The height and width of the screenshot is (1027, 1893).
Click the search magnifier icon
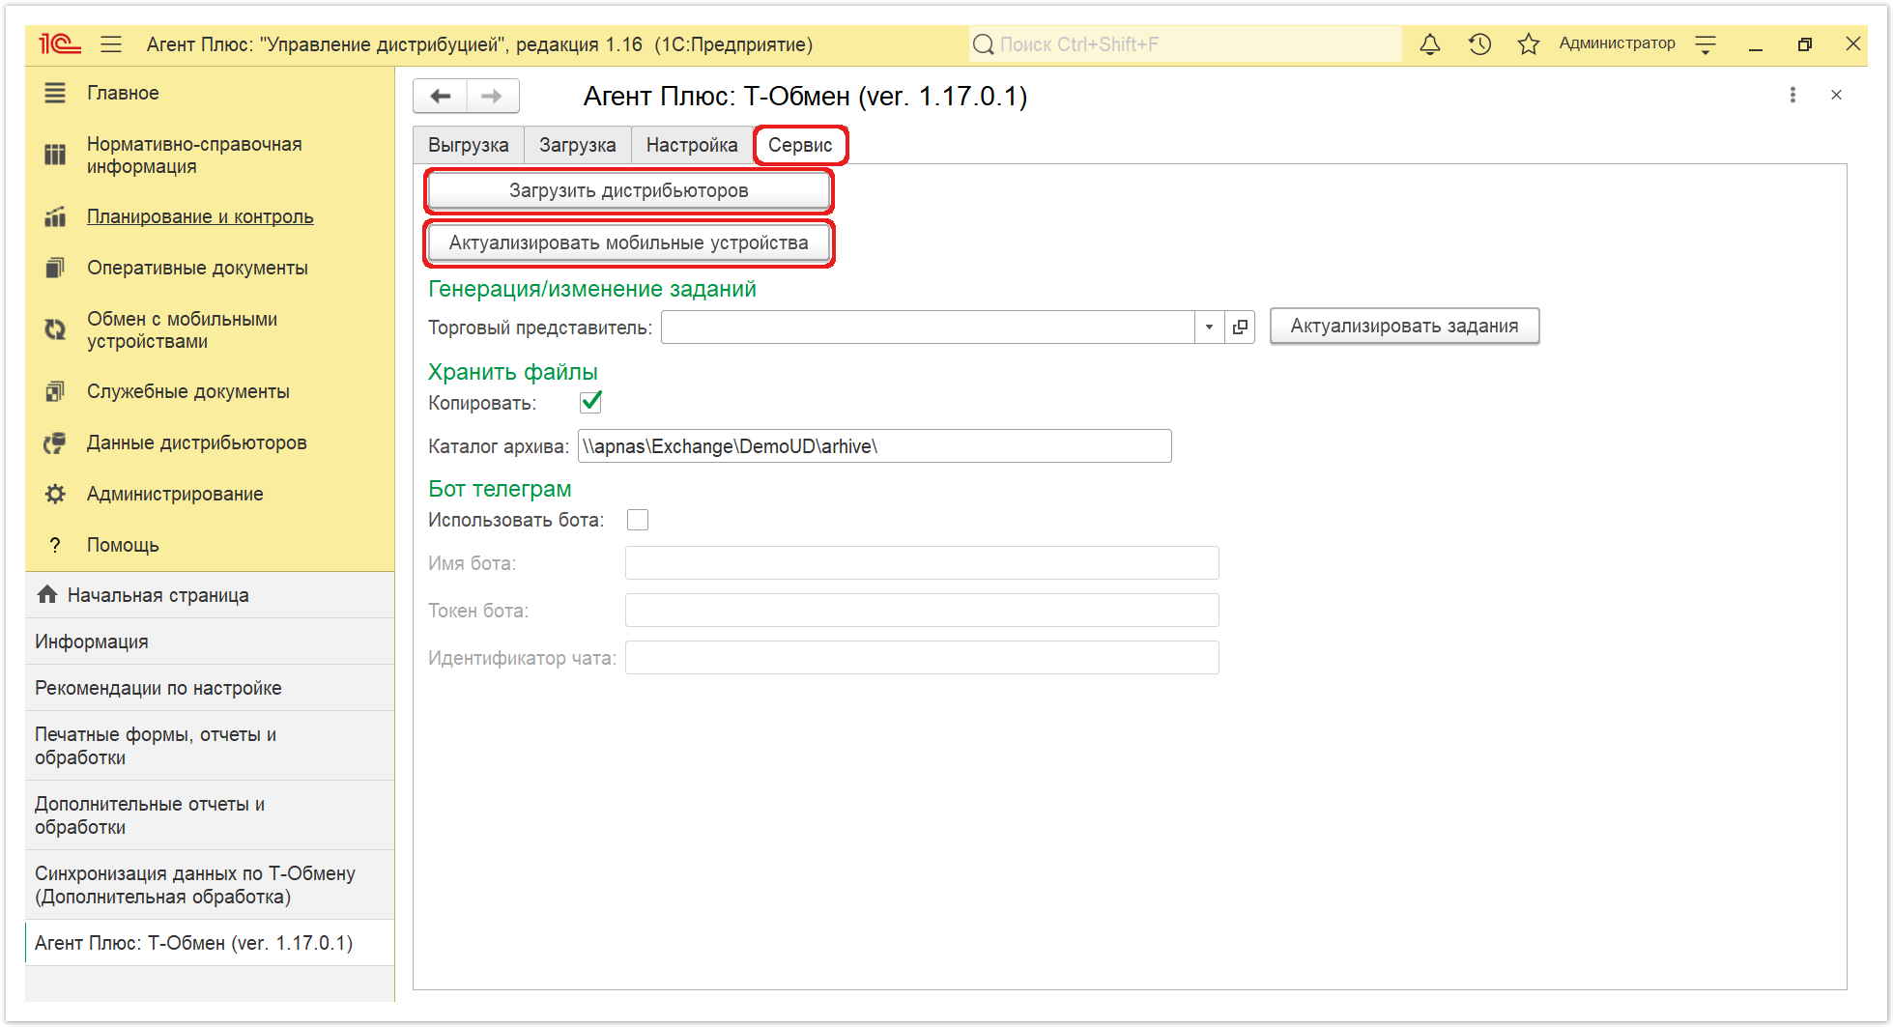pyautogui.click(x=984, y=44)
